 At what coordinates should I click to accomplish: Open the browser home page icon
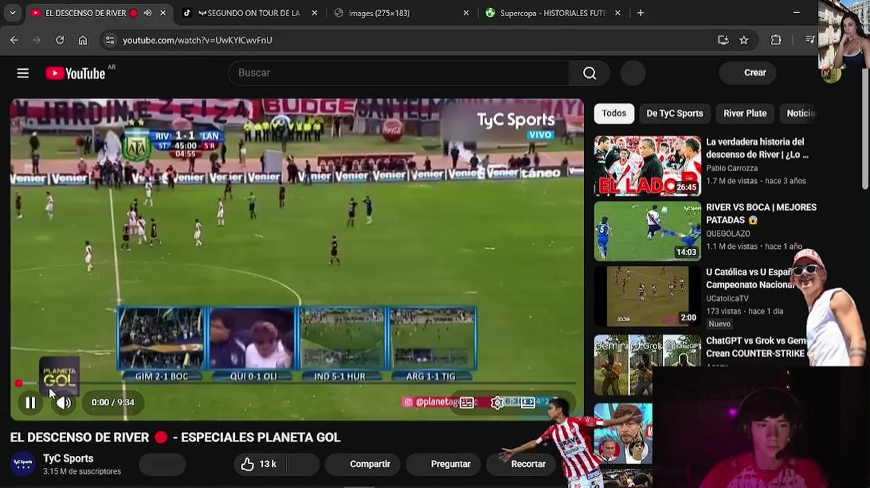click(83, 40)
